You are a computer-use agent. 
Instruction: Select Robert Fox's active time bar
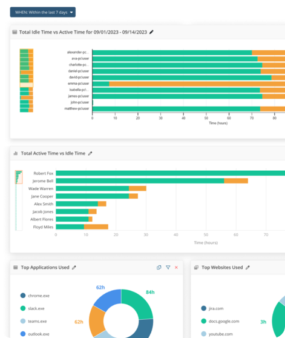point(170,173)
